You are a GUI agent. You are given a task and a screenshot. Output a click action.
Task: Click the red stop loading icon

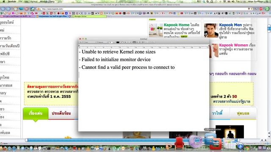point(26,9)
